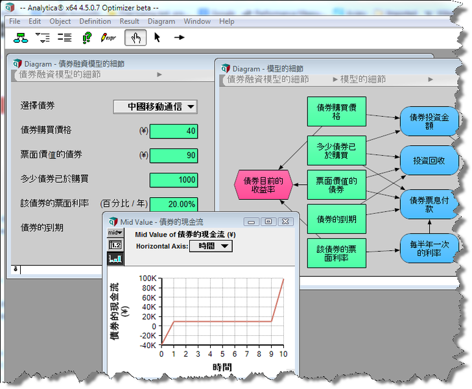
Task: Select the blue 每半年一次的利率 node
Action: click(429, 248)
